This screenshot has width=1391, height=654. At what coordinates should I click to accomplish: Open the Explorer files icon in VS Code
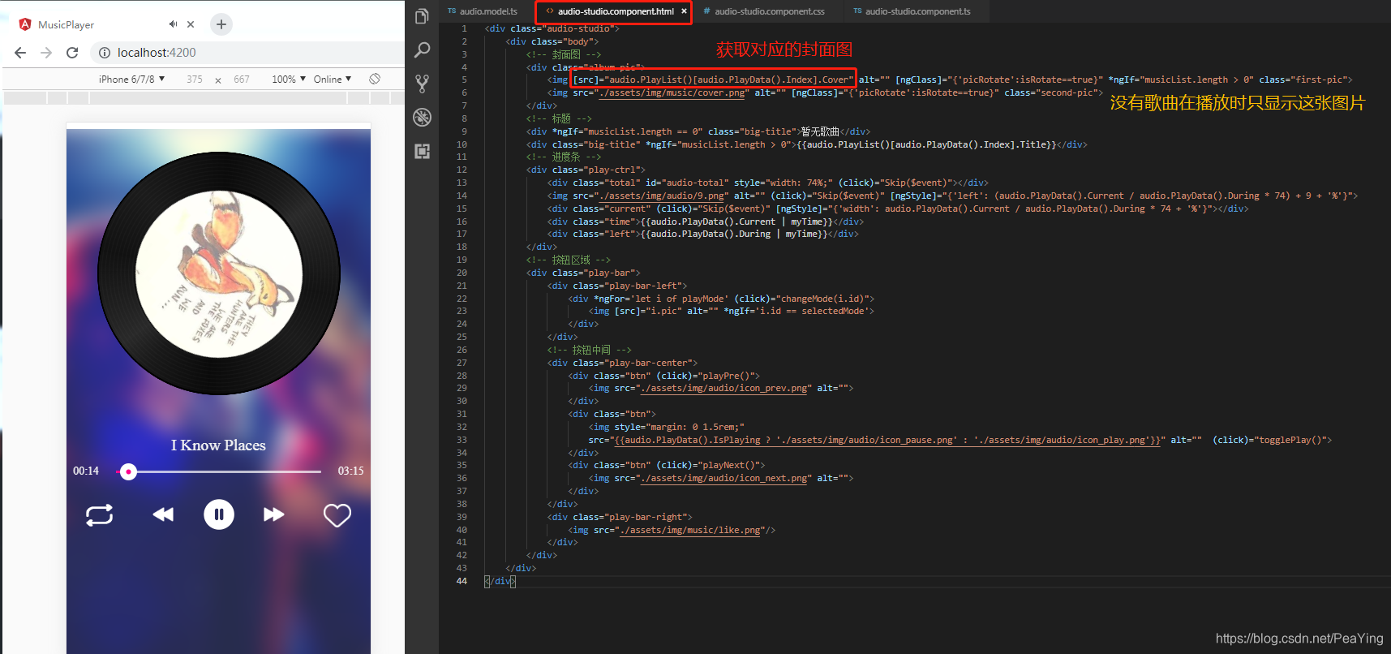pyautogui.click(x=422, y=16)
